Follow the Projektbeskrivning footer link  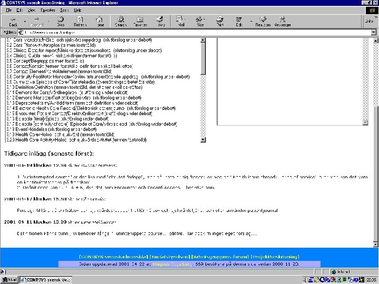click(x=275, y=257)
